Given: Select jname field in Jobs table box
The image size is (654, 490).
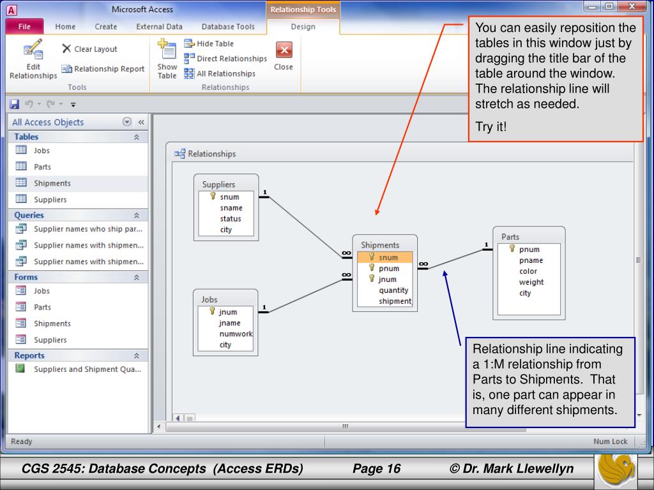Looking at the screenshot, I should point(225,322).
